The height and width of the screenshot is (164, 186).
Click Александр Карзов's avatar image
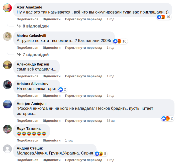click(8, 65)
